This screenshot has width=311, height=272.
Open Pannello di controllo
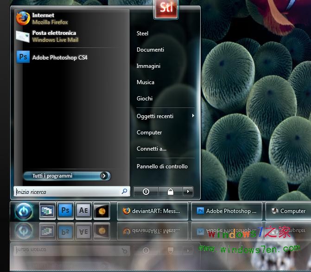(162, 166)
